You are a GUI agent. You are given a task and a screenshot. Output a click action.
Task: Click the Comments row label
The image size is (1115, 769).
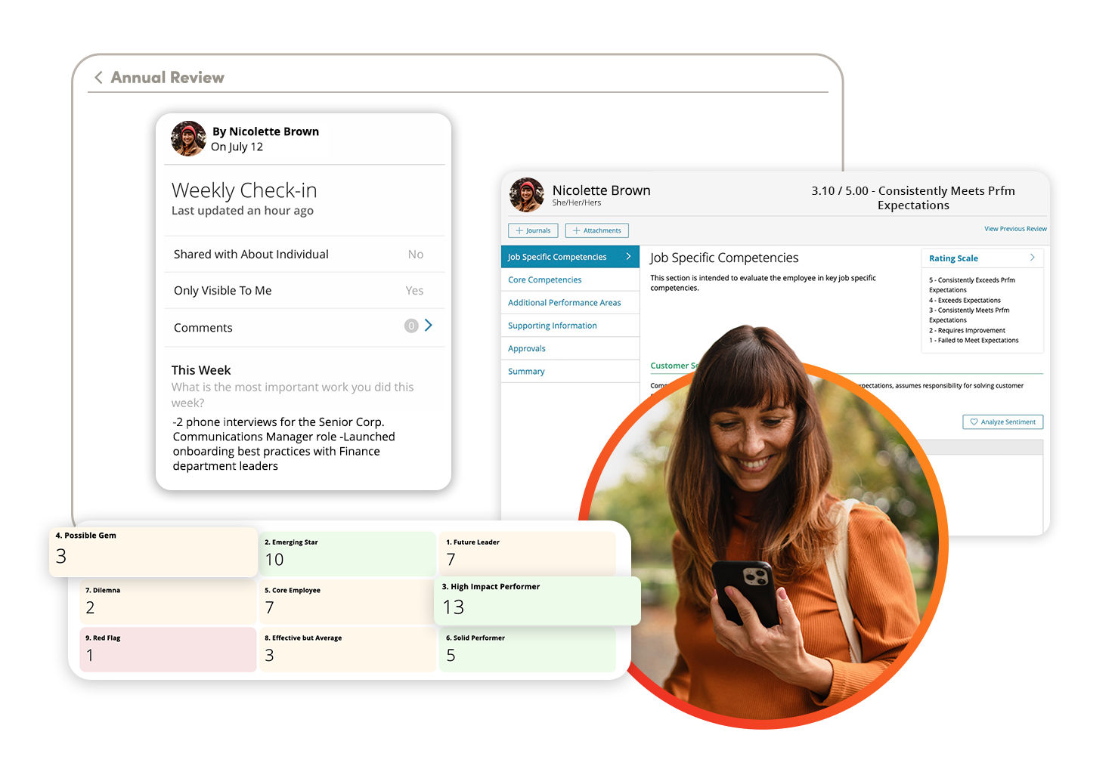(x=203, y=328)
